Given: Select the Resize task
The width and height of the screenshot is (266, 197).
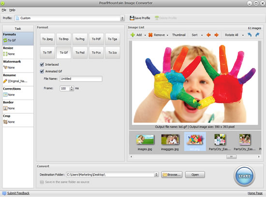Looking at the screenshot, I should click(18, 52).
